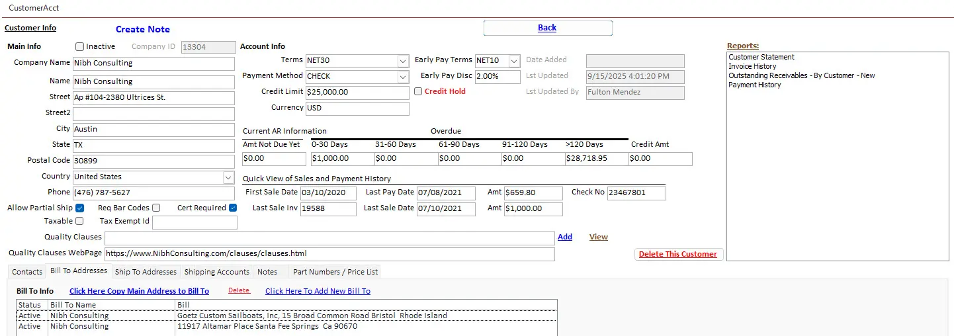
Task: Click the Phone number field
Action: 153,193
